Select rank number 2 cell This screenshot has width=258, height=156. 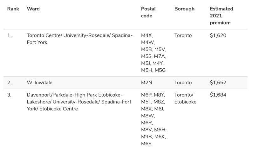tap(9, 83)
